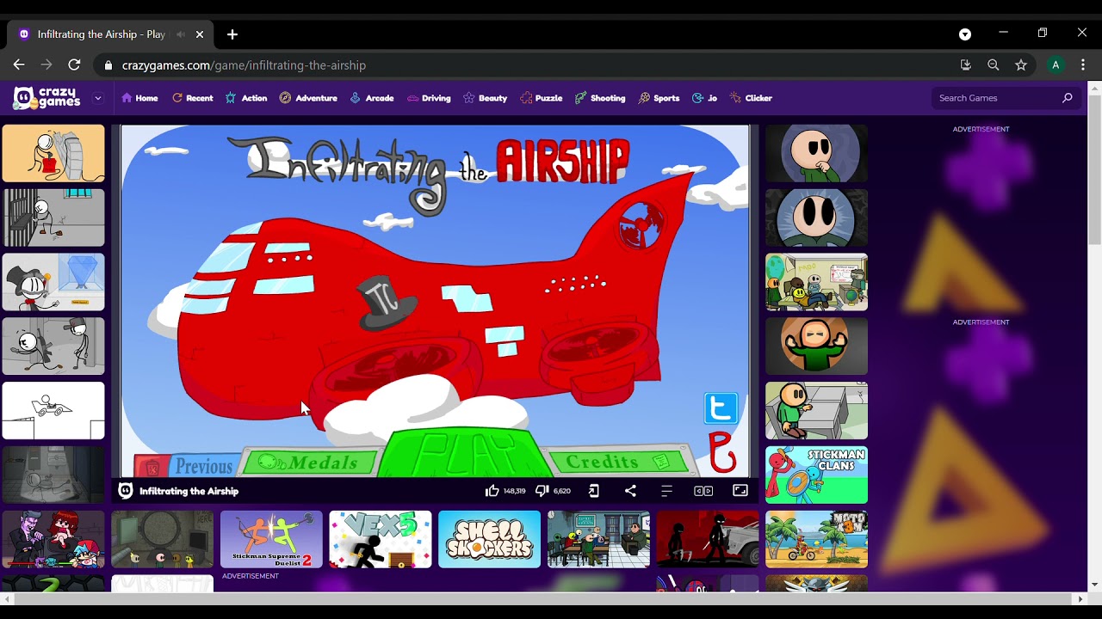Open .io games category
This screenshot has width=1102, height=619.
pos(704,98)
